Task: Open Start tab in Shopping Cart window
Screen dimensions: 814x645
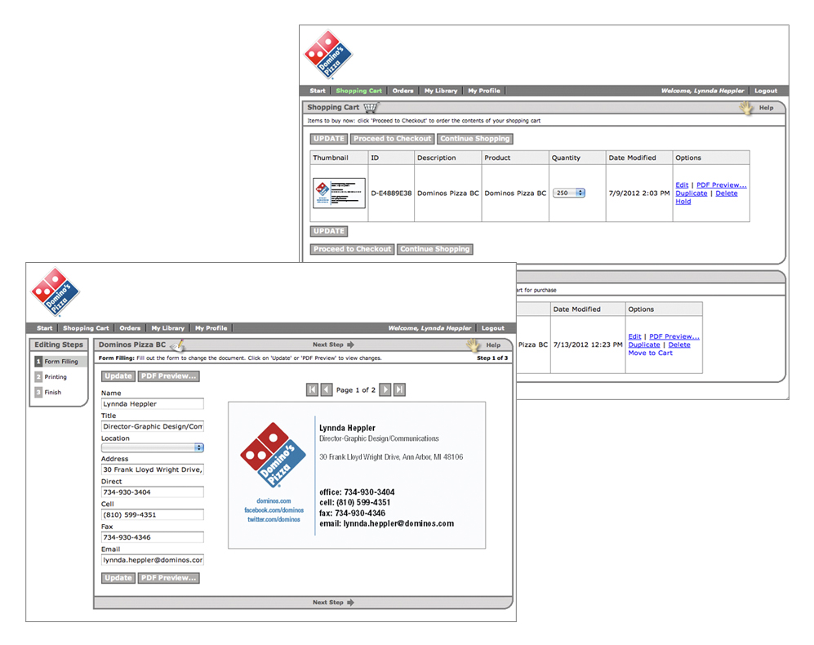Action: (318, 91)
